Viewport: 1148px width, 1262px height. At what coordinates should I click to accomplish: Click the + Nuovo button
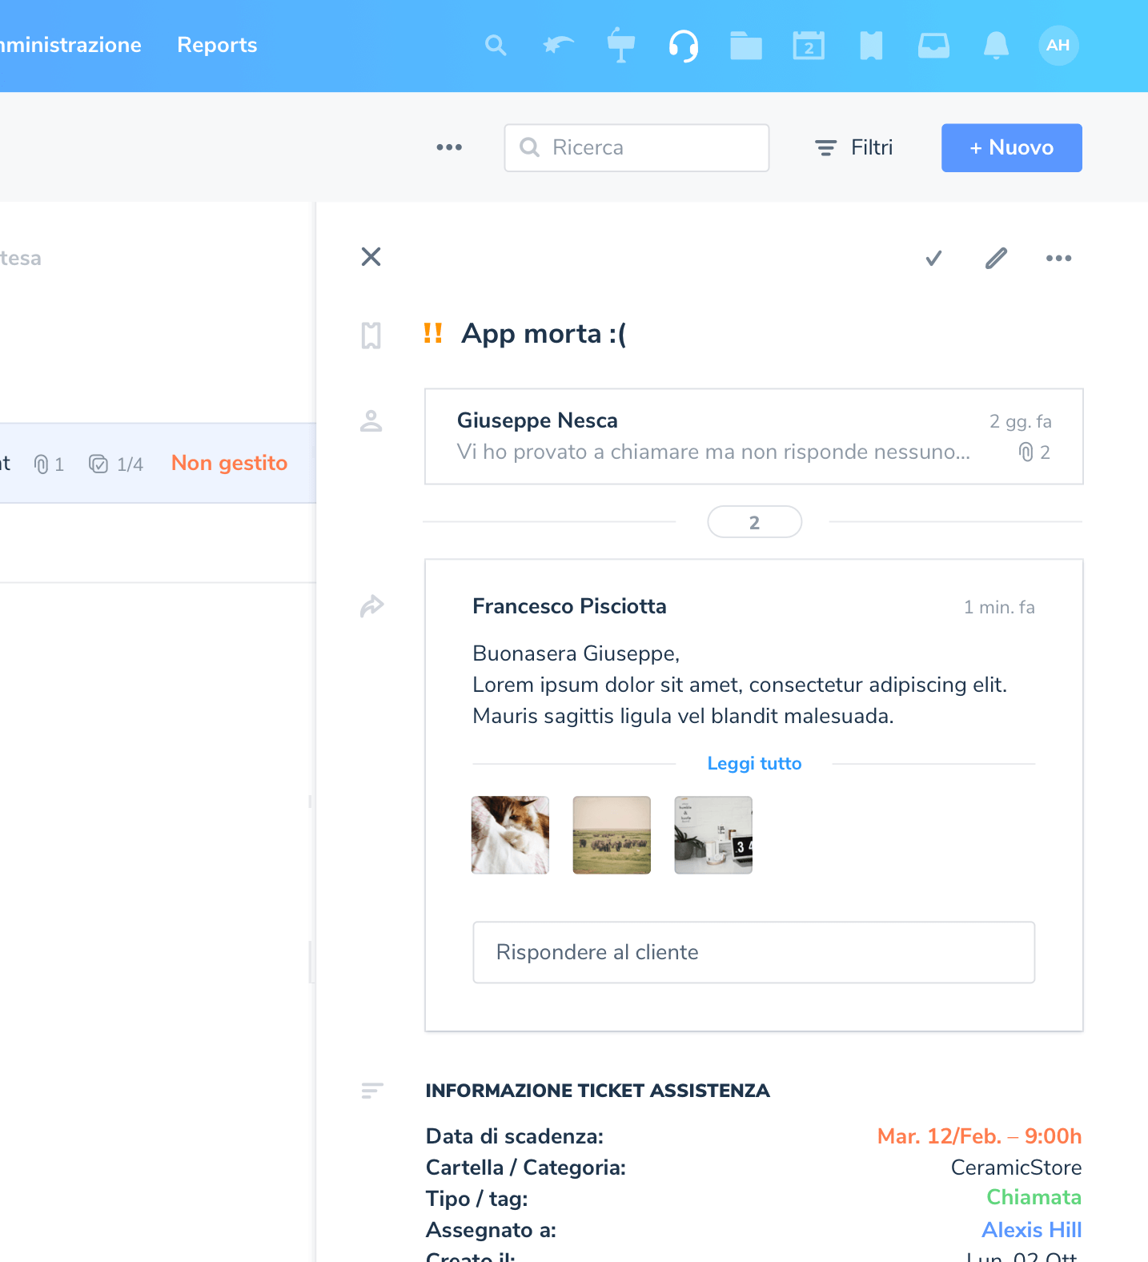[1011, 147]
